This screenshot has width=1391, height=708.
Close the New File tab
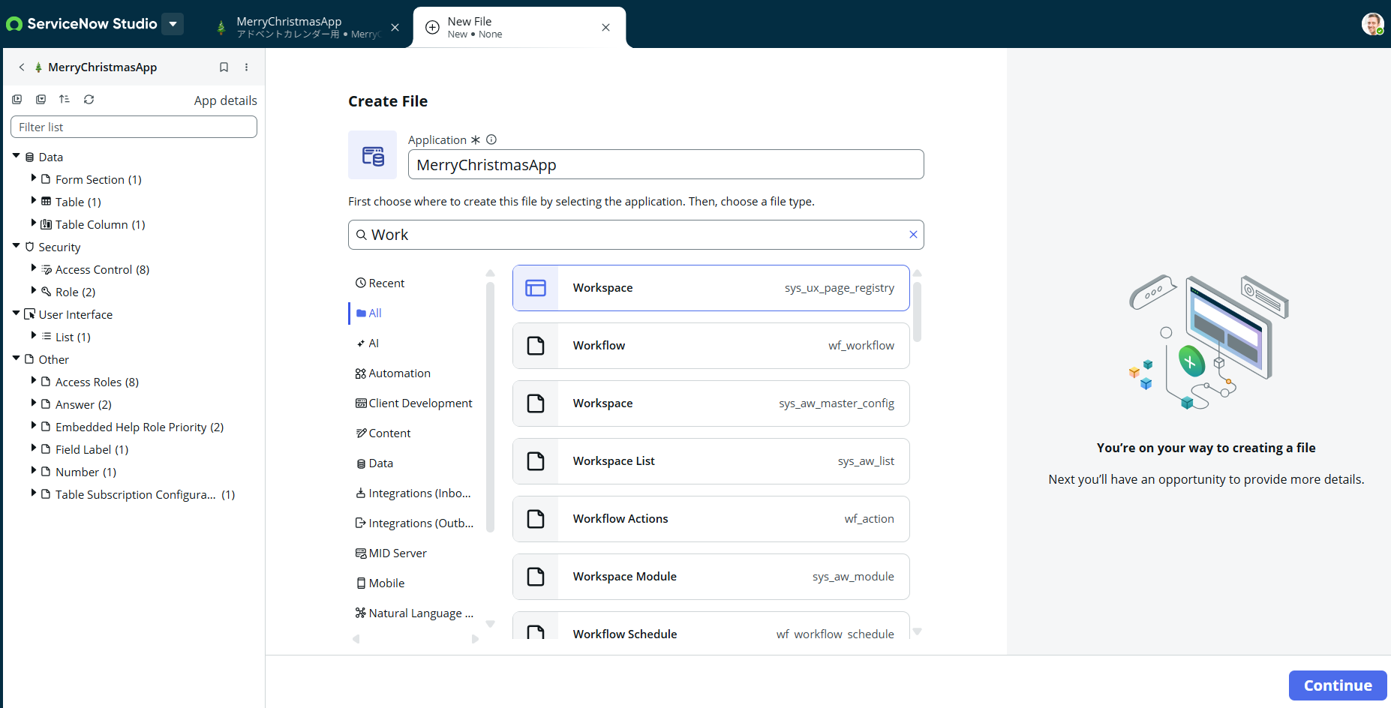(x=605, y=27)
